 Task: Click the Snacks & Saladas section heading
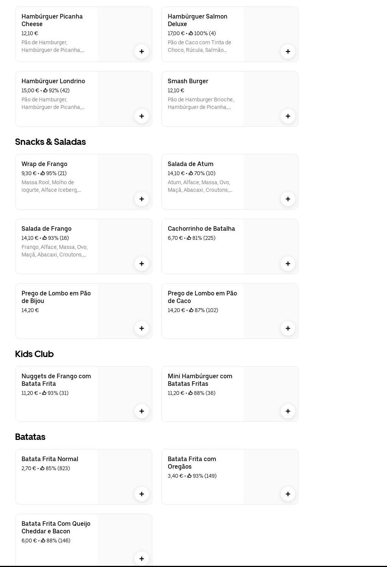[x=51, y=142]
